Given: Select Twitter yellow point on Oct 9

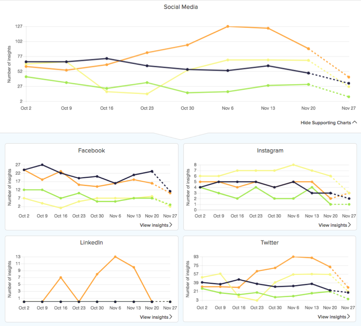Looking at the screenshot, I should pyautogui.click(x=220, y=274).
